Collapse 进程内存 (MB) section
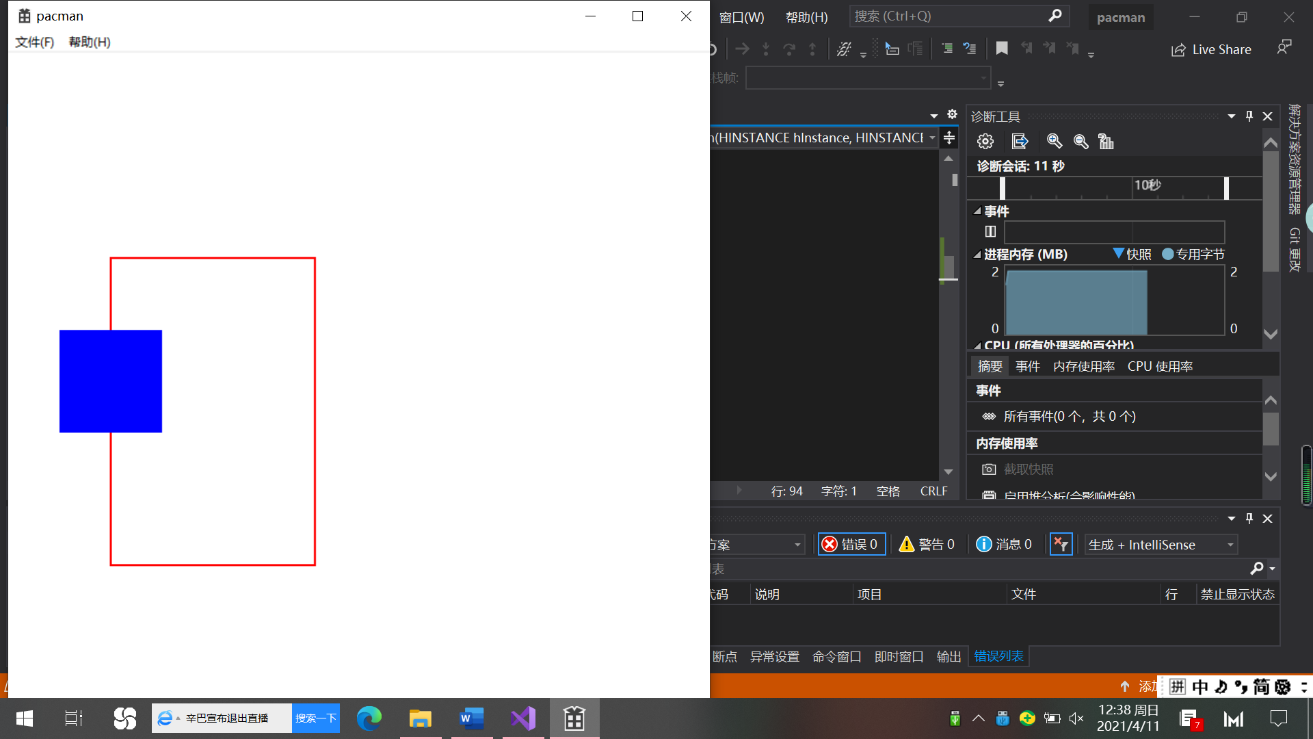The width and height of the screenshot is (1313, 739). coord(977,254)
